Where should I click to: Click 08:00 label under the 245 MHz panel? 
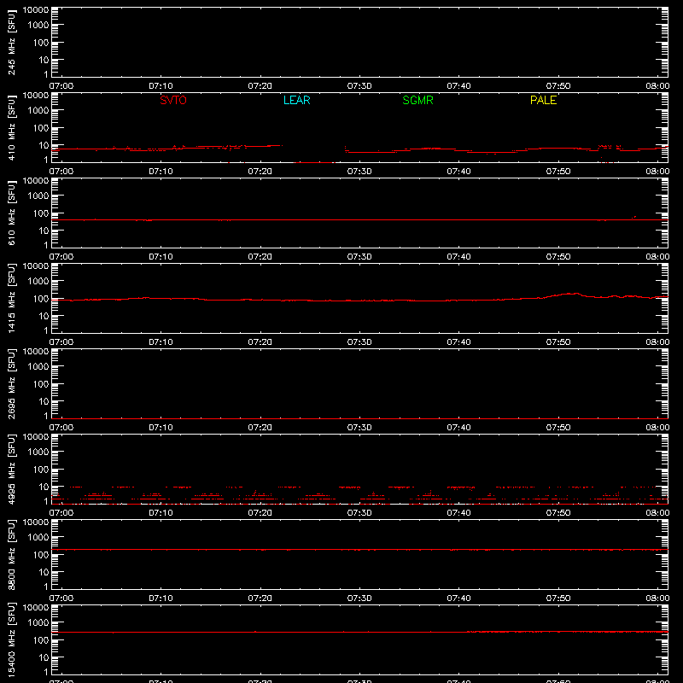coord(657,86)
